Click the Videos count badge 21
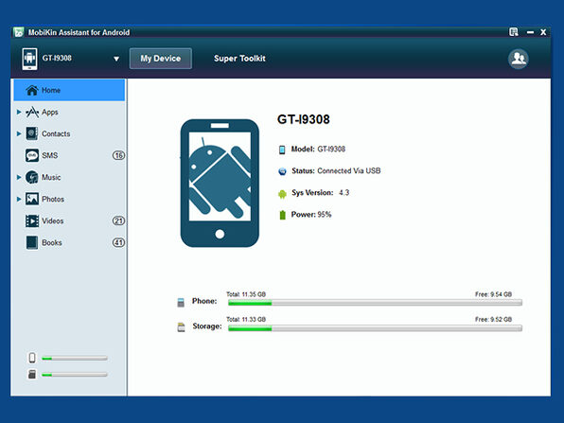 (118, 220)
